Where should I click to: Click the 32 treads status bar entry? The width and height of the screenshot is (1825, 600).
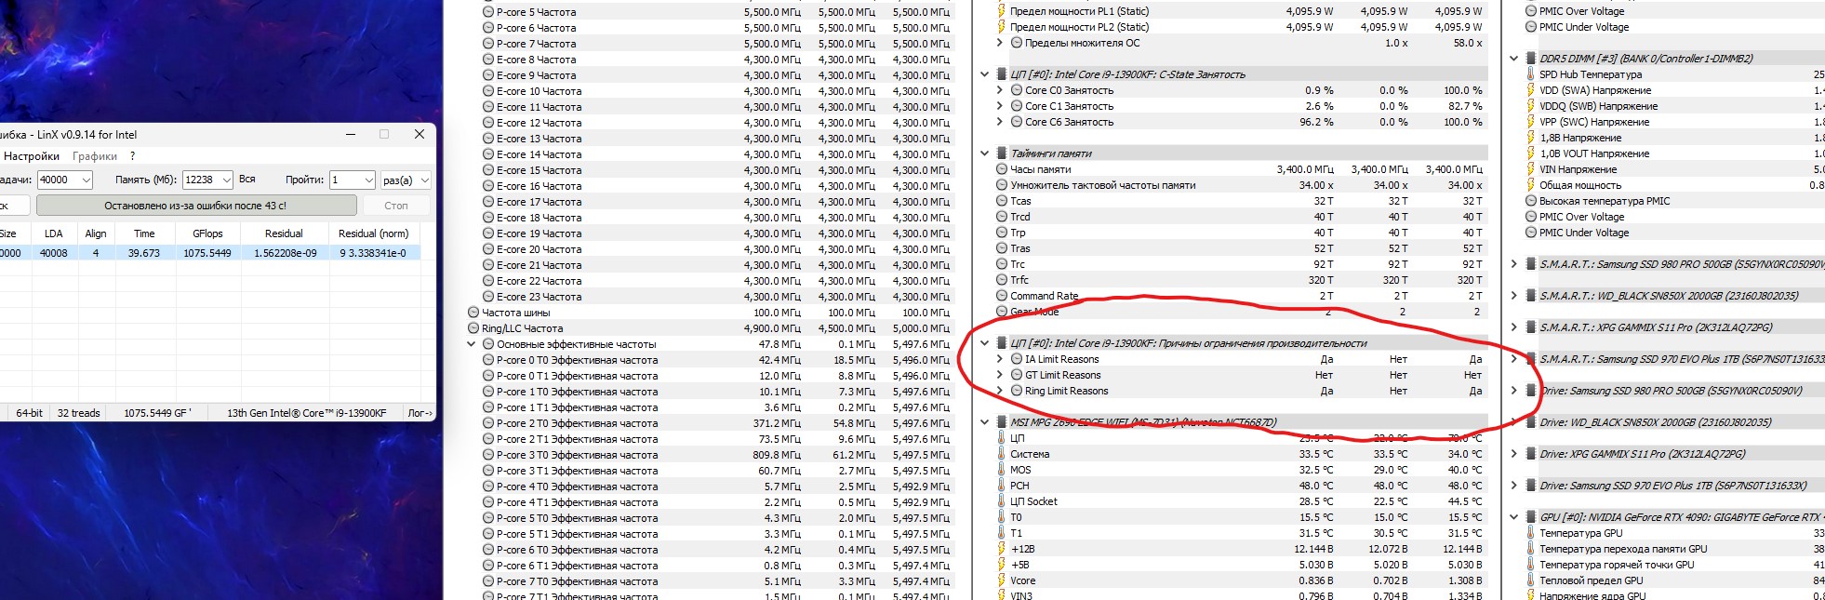(78, 413)
